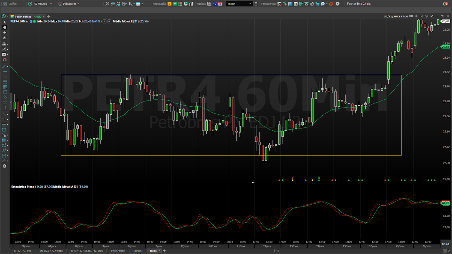
Task: Expand the left sidebar collapse chevron
Action: coord(11,102)
